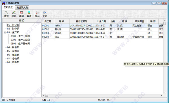Select 06 - 客服部 department
Image resolution: width=169 pixels, height=103 pixels.
13,55
